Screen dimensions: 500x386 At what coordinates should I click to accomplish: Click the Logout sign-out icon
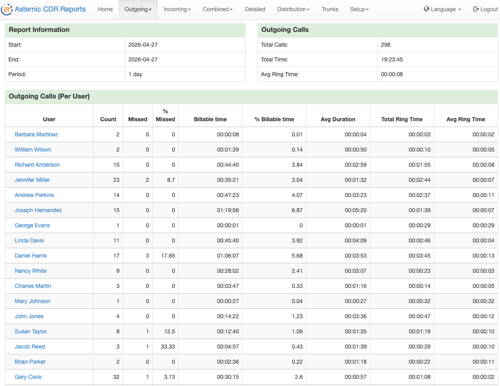476,9
